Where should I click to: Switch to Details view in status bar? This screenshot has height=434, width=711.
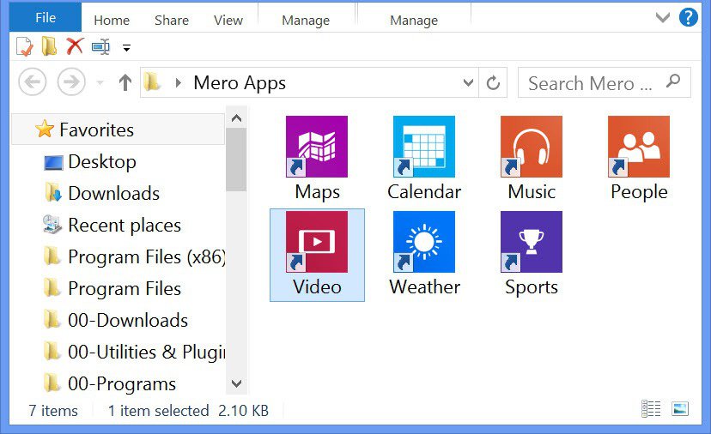click(652, 410)
